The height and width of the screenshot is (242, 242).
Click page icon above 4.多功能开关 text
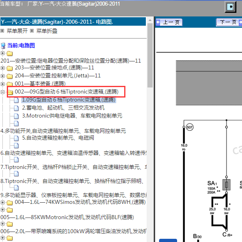[x=16, y=123]
